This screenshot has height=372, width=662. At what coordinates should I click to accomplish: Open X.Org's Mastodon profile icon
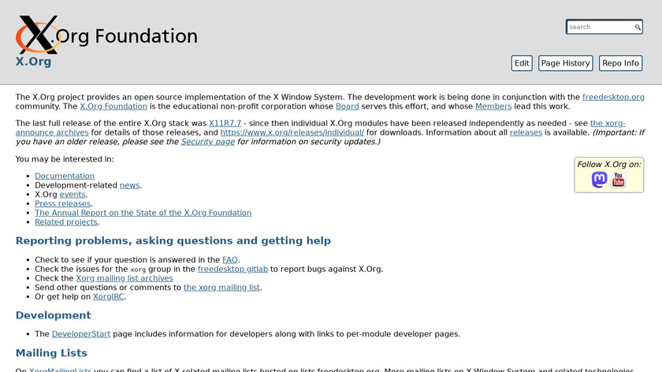pyautogui.click(x=599, y=180)
